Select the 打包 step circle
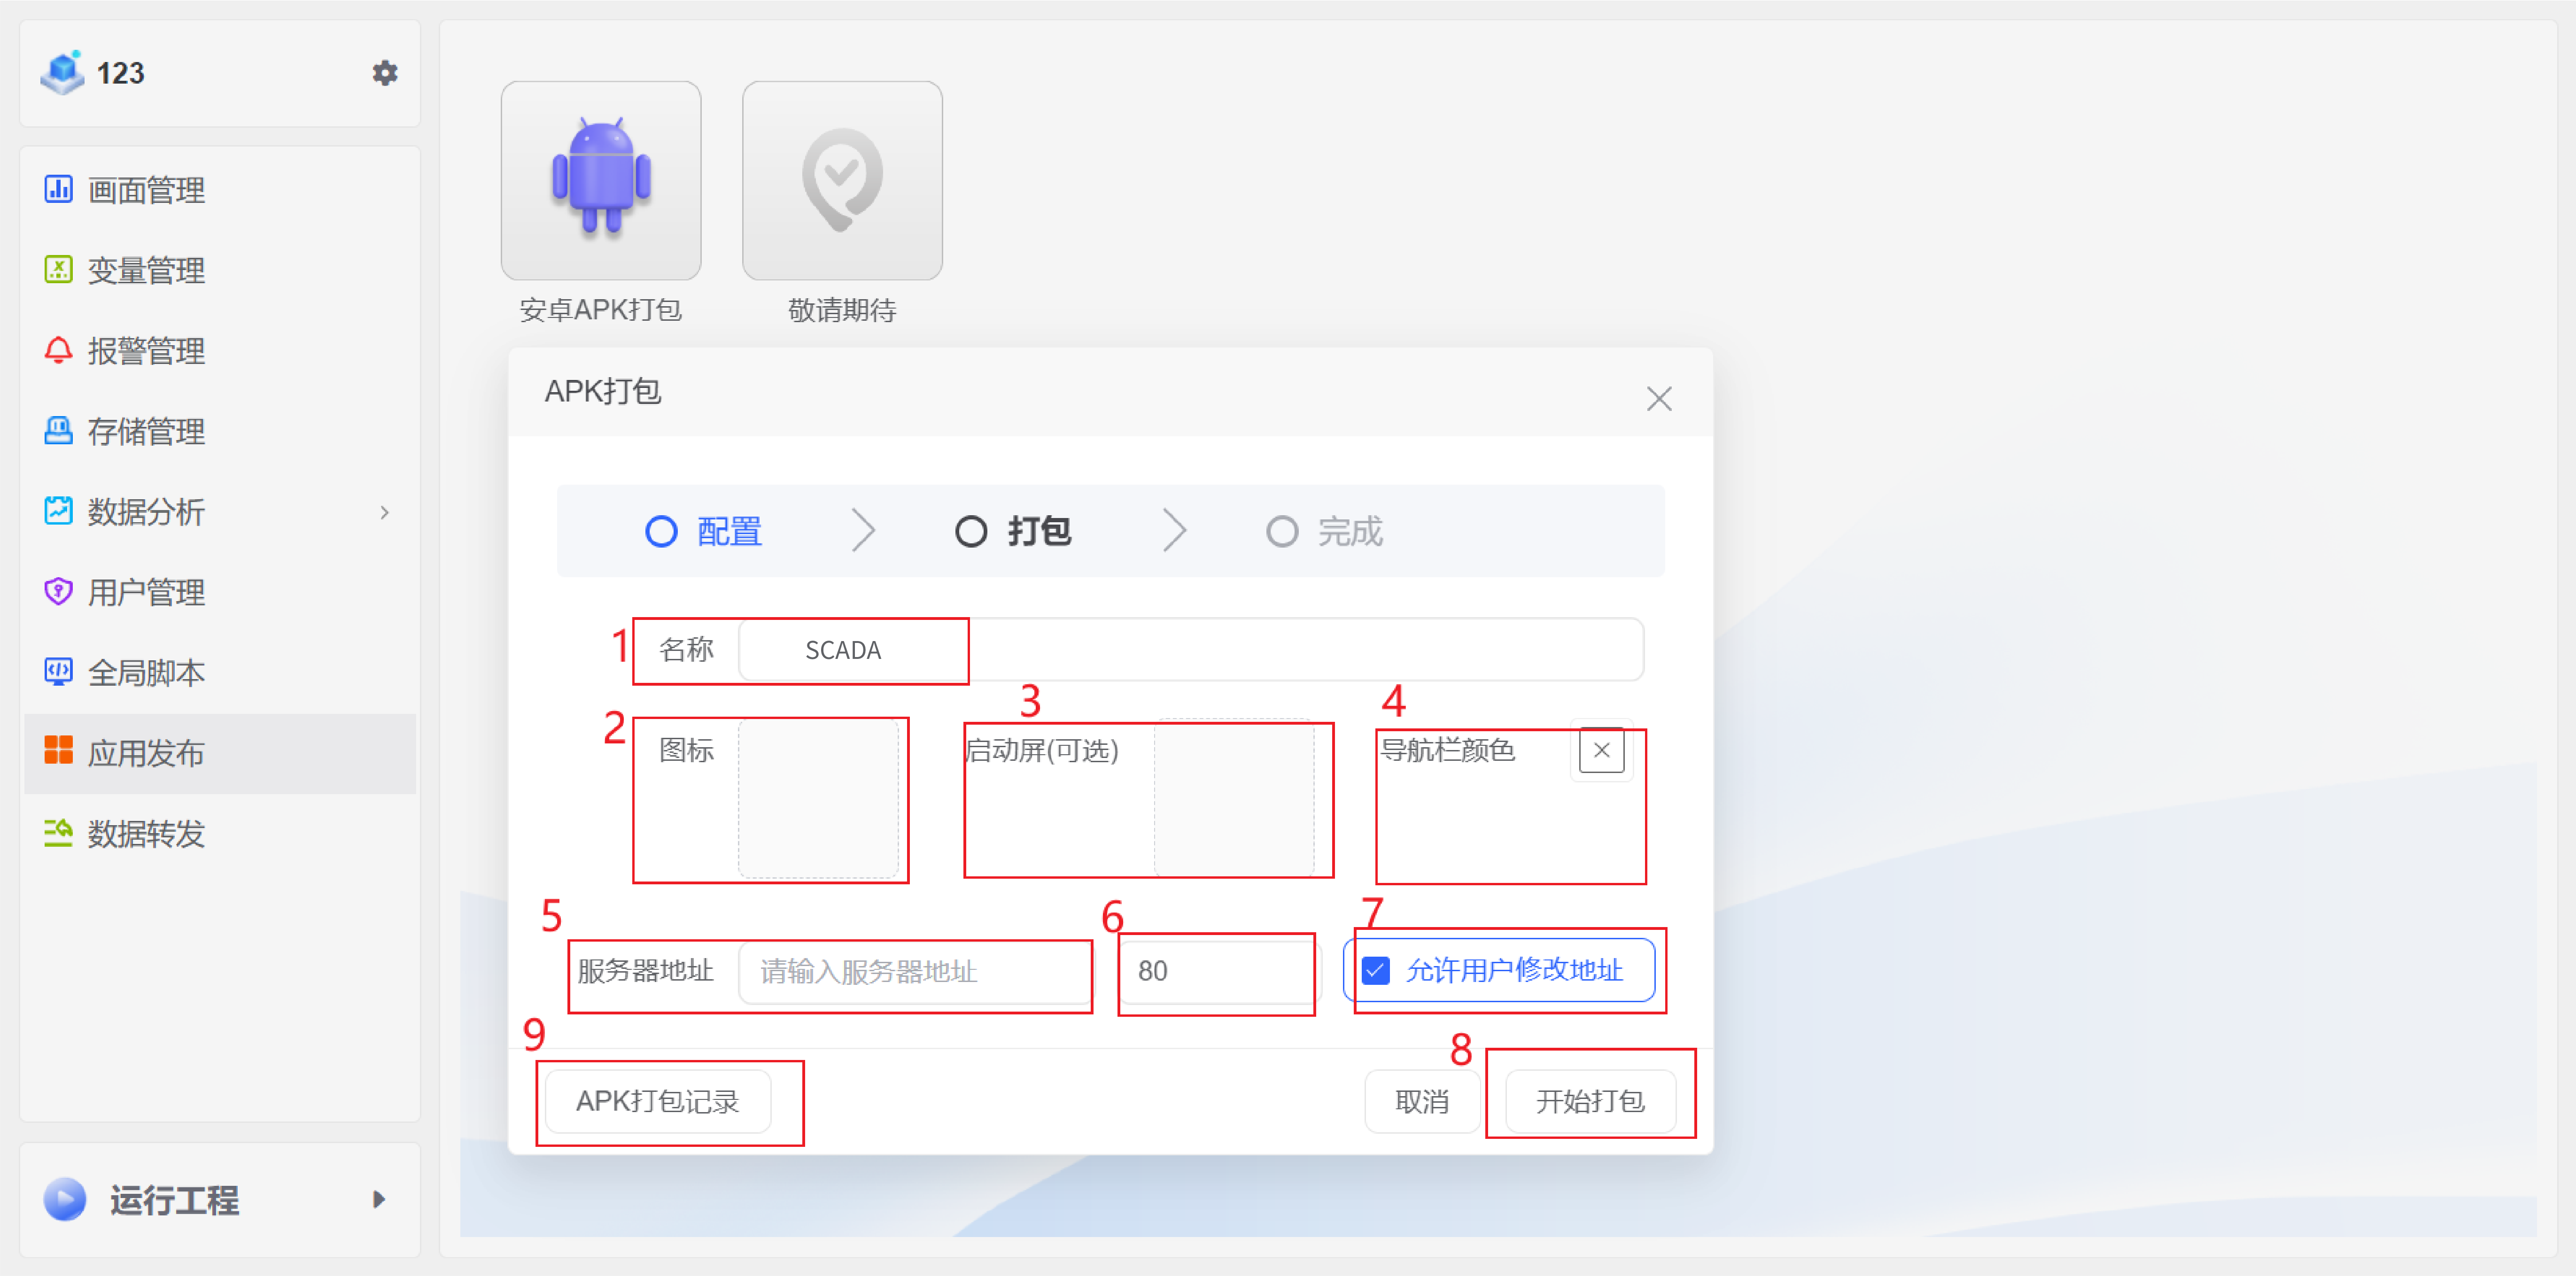Image resolution: width=2576 pixels, height=1276 pixels. pos(970,531)
